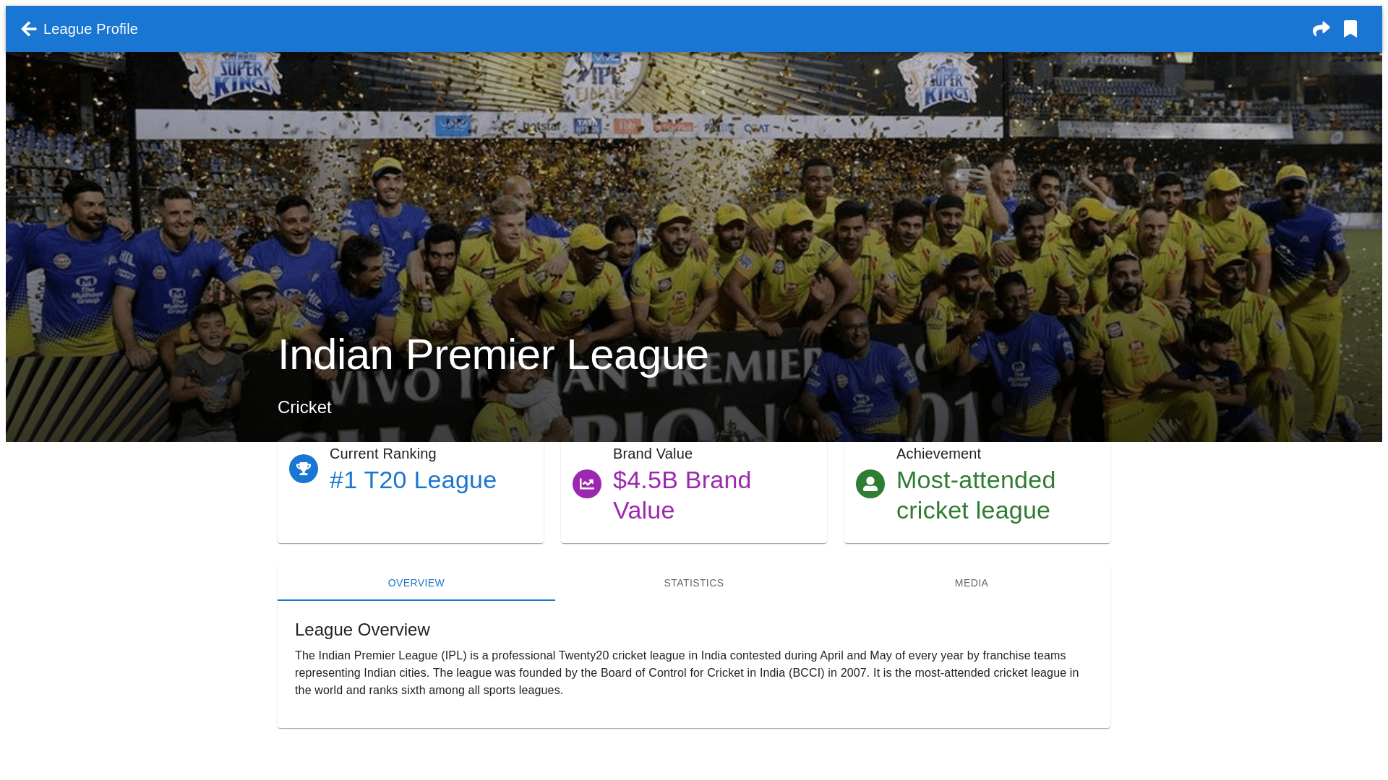This screenshot has width=1388, height=780.
Task: Click the #1 T20 League ranking text
Action: (413, 480)
